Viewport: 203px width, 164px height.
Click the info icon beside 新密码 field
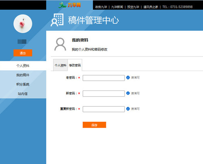point(128,93)
